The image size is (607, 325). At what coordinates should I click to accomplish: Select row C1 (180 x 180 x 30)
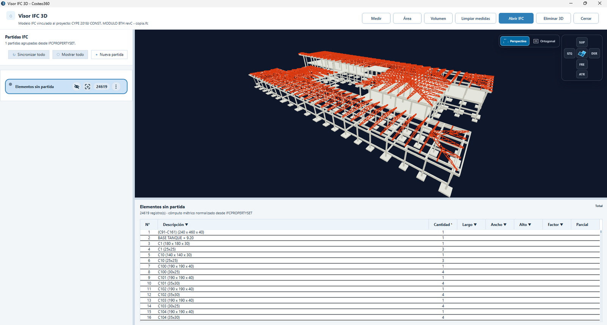click(x=370, y=244)
